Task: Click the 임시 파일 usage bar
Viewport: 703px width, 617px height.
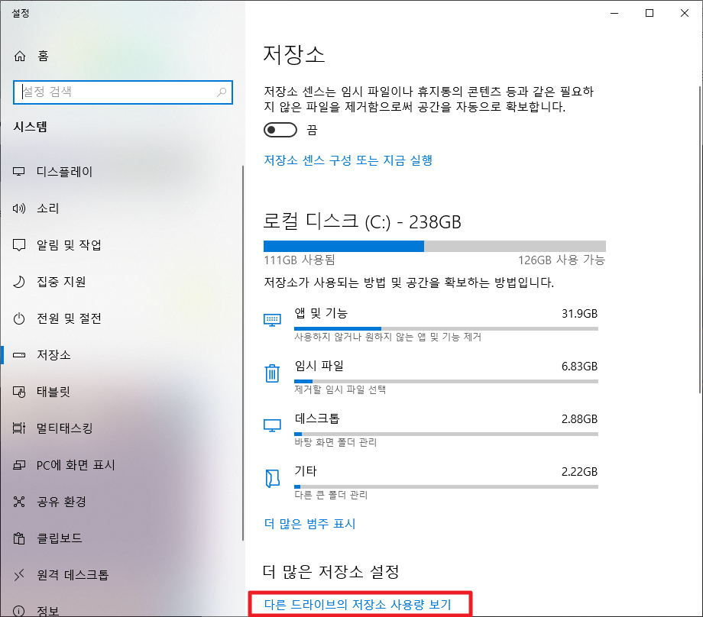Action: 446,381
